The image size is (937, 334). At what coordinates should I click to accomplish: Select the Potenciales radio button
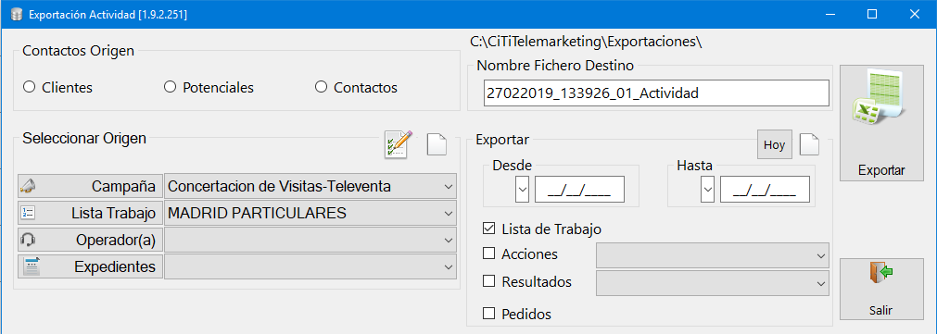click(170, 87)
